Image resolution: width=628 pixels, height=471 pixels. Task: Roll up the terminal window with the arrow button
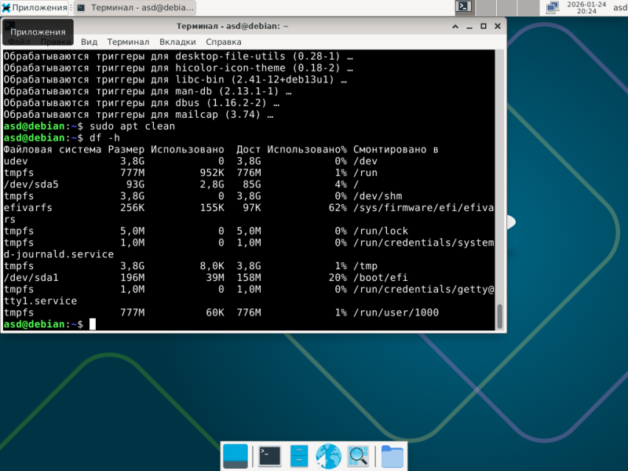455,27
